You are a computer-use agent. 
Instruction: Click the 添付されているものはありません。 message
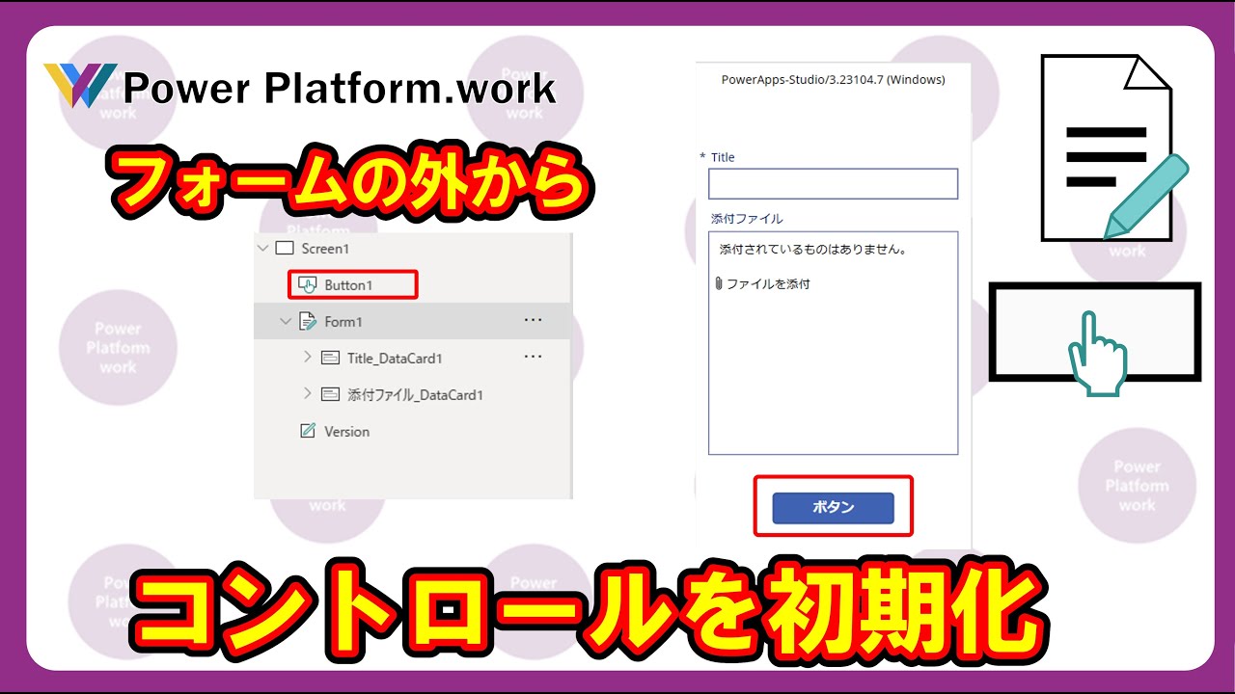click(x=814, y=250)
